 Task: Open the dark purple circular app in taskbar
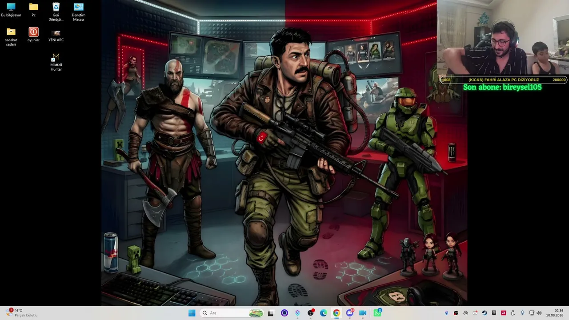[284, 313]
